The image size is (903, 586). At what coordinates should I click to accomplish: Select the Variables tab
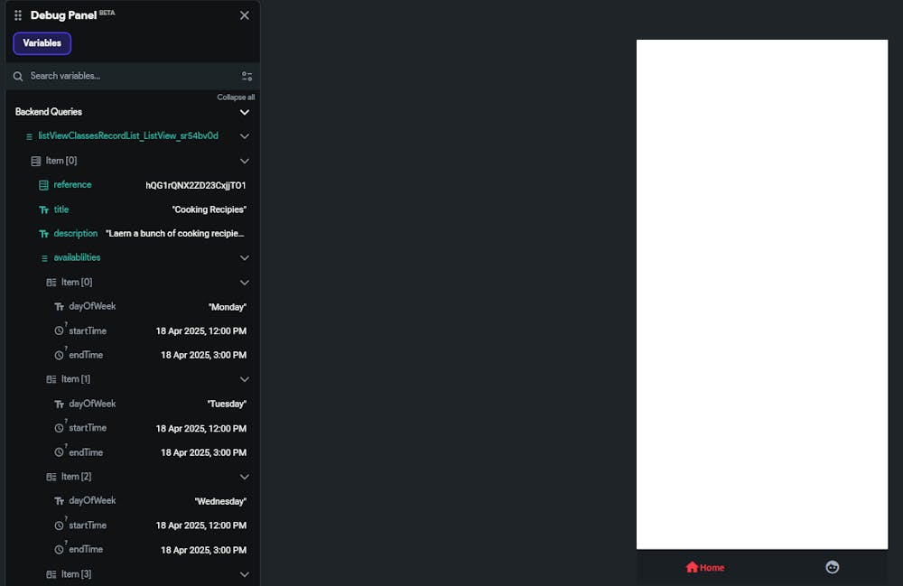(42, 43)
